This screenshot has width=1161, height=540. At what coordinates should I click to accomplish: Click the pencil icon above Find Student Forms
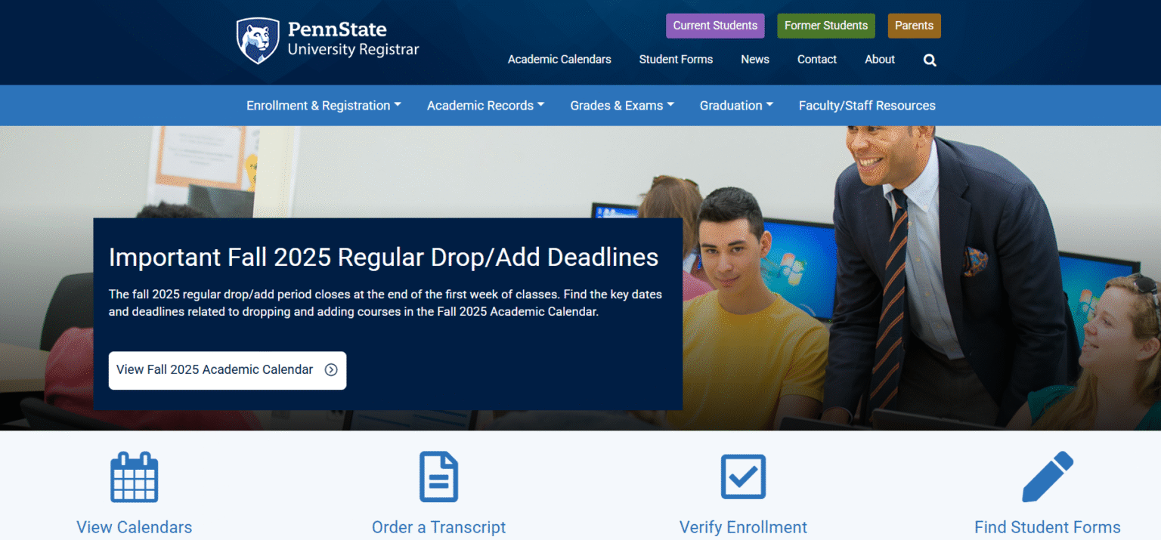(1048, 477)
